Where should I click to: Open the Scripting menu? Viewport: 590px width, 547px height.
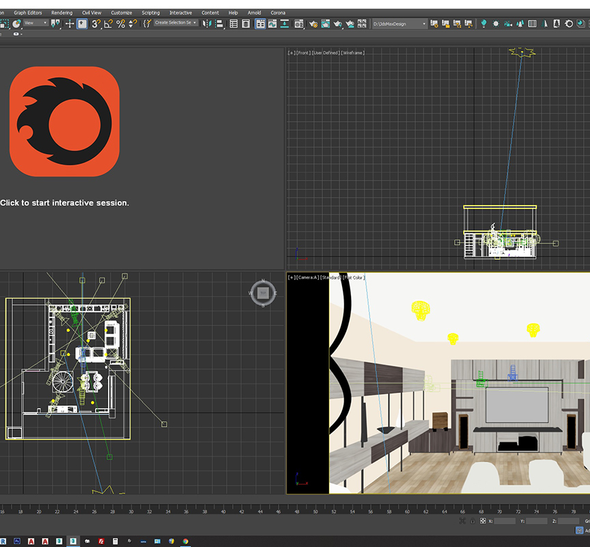[x=150, y=12]
